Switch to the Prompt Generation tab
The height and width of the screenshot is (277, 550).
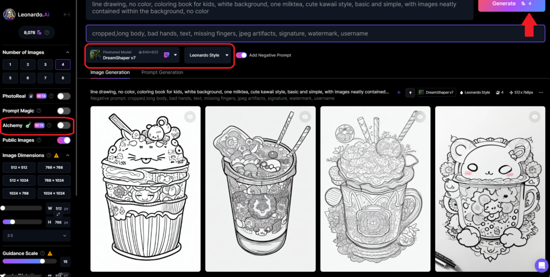click(x=162, y=73)
